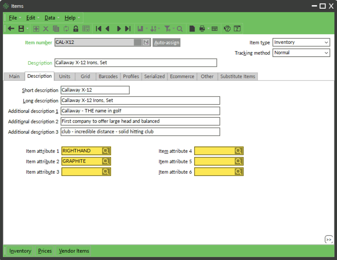Look up Item attribute 6 values

(x=239, y=172)
